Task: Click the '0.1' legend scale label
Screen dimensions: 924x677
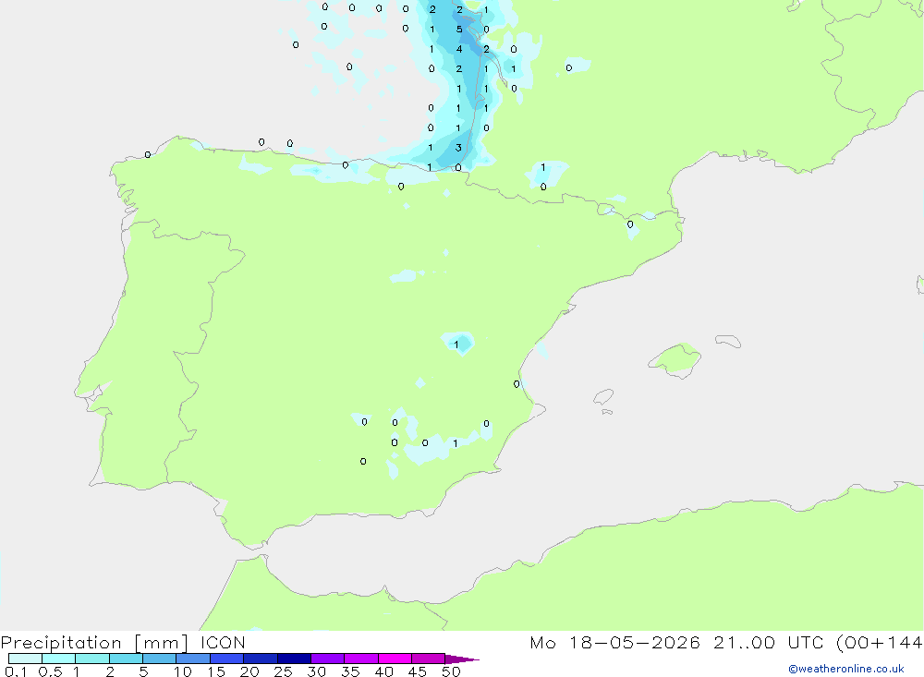Action: tap(16, 671)
